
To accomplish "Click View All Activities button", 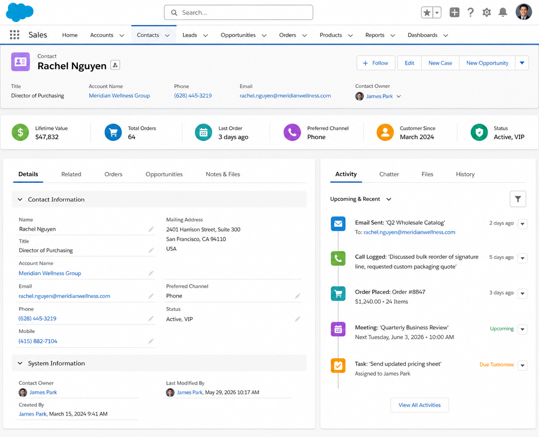I will click(420, 405).
